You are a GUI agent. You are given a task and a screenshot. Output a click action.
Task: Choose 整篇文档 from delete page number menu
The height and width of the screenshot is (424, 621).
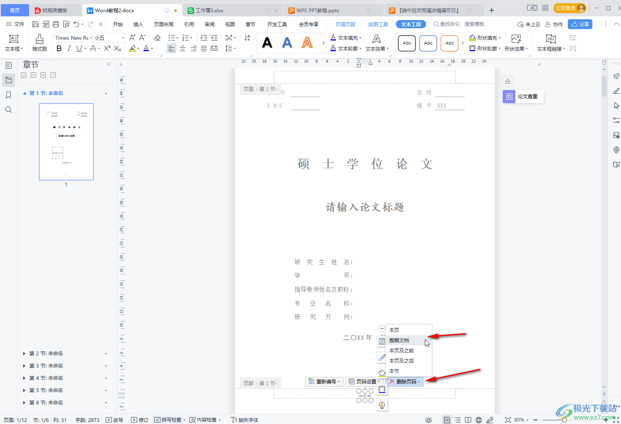coord(409,341)
